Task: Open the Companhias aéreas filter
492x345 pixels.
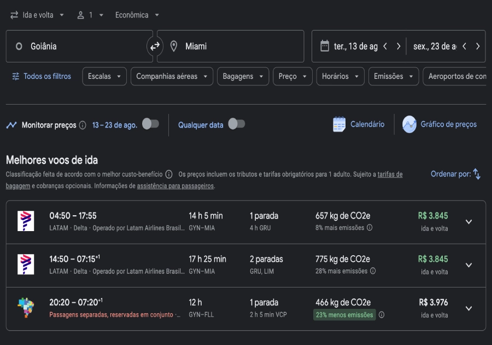Action: coord(172,77)
